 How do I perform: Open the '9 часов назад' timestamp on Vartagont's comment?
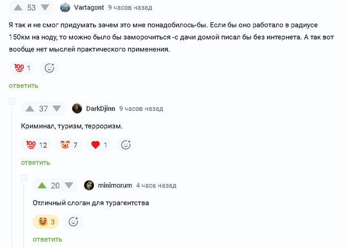click(130, 7)
